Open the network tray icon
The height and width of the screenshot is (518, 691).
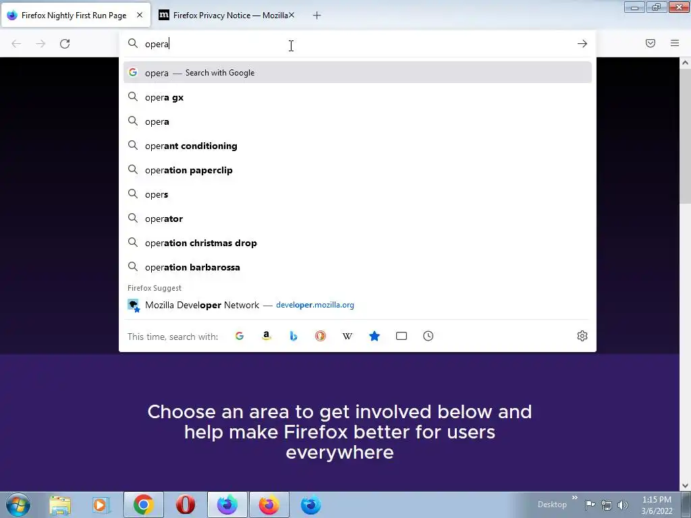coord(607,505)
